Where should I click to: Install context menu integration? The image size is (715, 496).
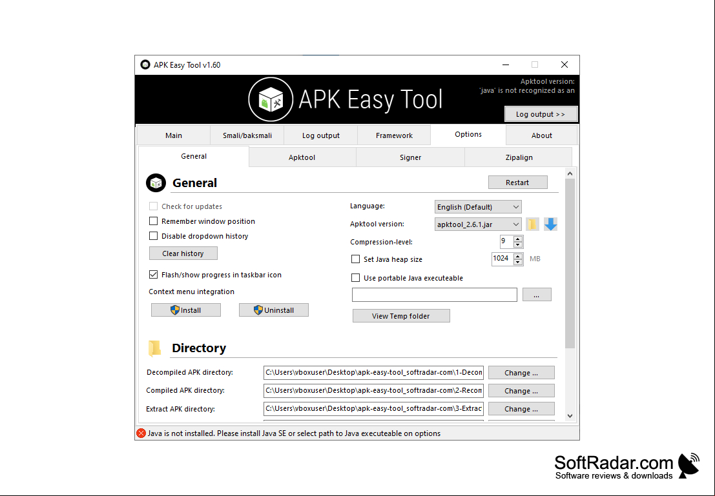pyautogui.click(x=185, y=310)
